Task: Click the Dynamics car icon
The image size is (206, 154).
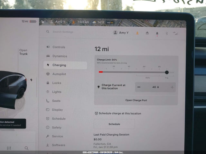Action: [48, 56]
